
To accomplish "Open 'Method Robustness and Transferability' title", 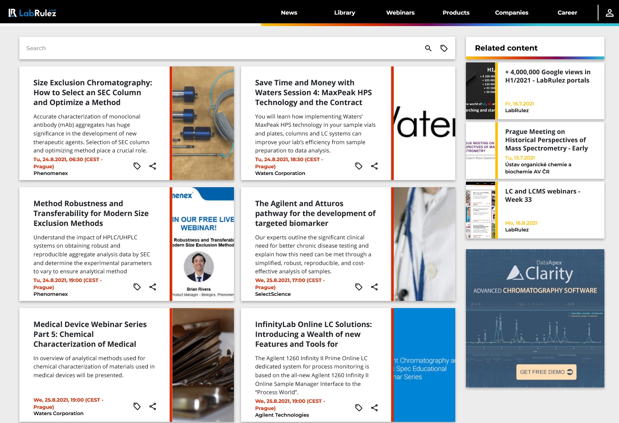I will tap(91, 213).
